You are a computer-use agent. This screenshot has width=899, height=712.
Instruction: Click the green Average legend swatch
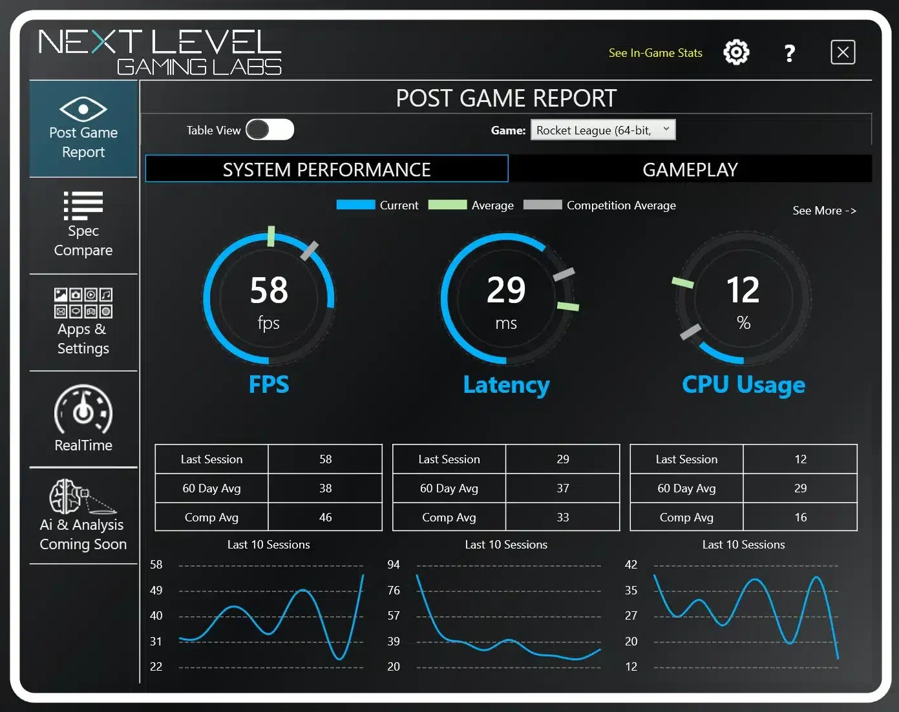point(447,205)
